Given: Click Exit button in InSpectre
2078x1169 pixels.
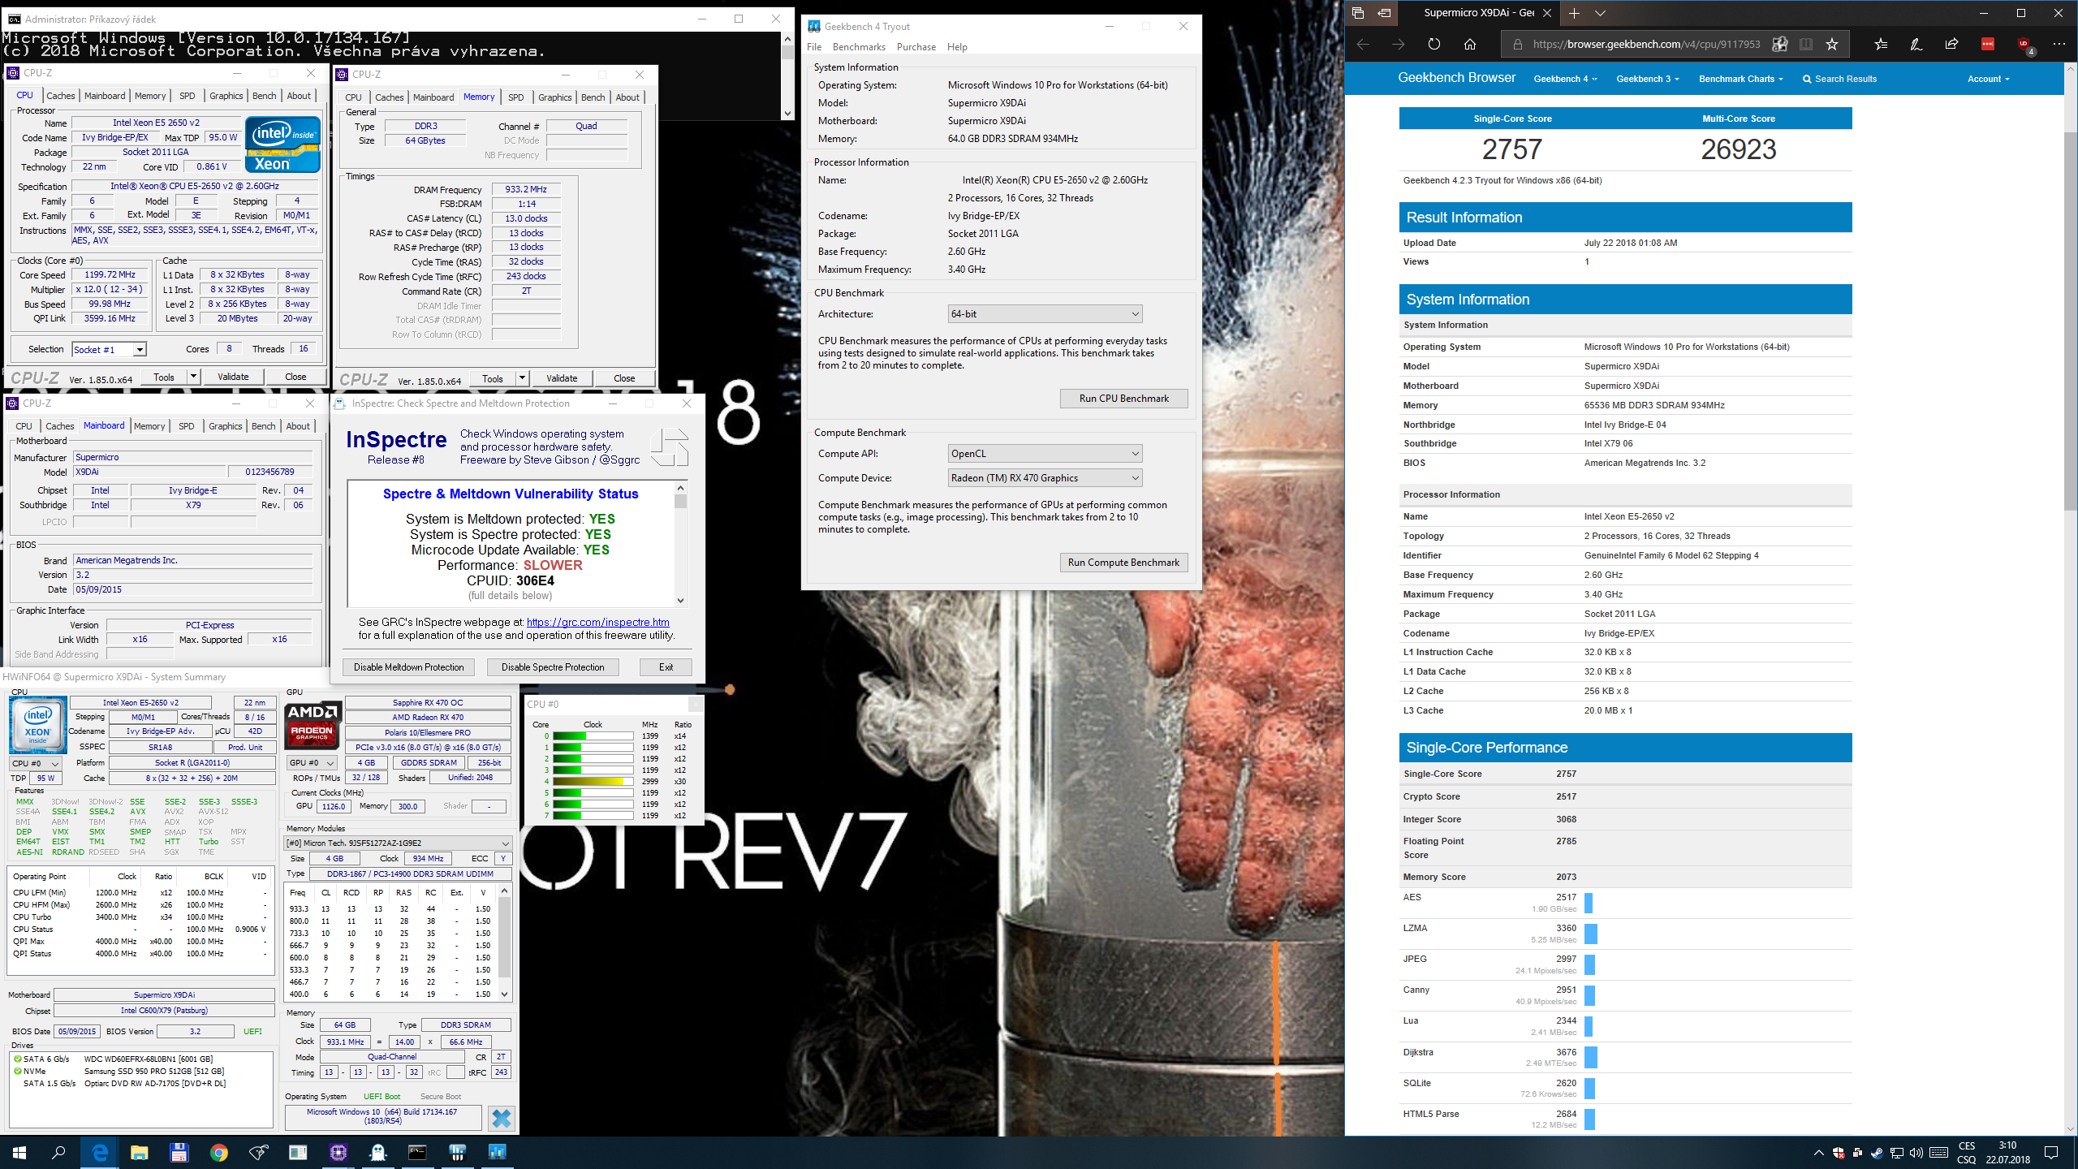Looking at the screenshot, I should [666, 667].
